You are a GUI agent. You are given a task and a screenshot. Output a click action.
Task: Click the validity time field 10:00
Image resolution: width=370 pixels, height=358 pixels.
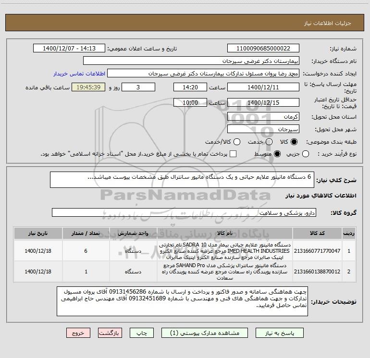pyautogui.click(x=190, y=102)
